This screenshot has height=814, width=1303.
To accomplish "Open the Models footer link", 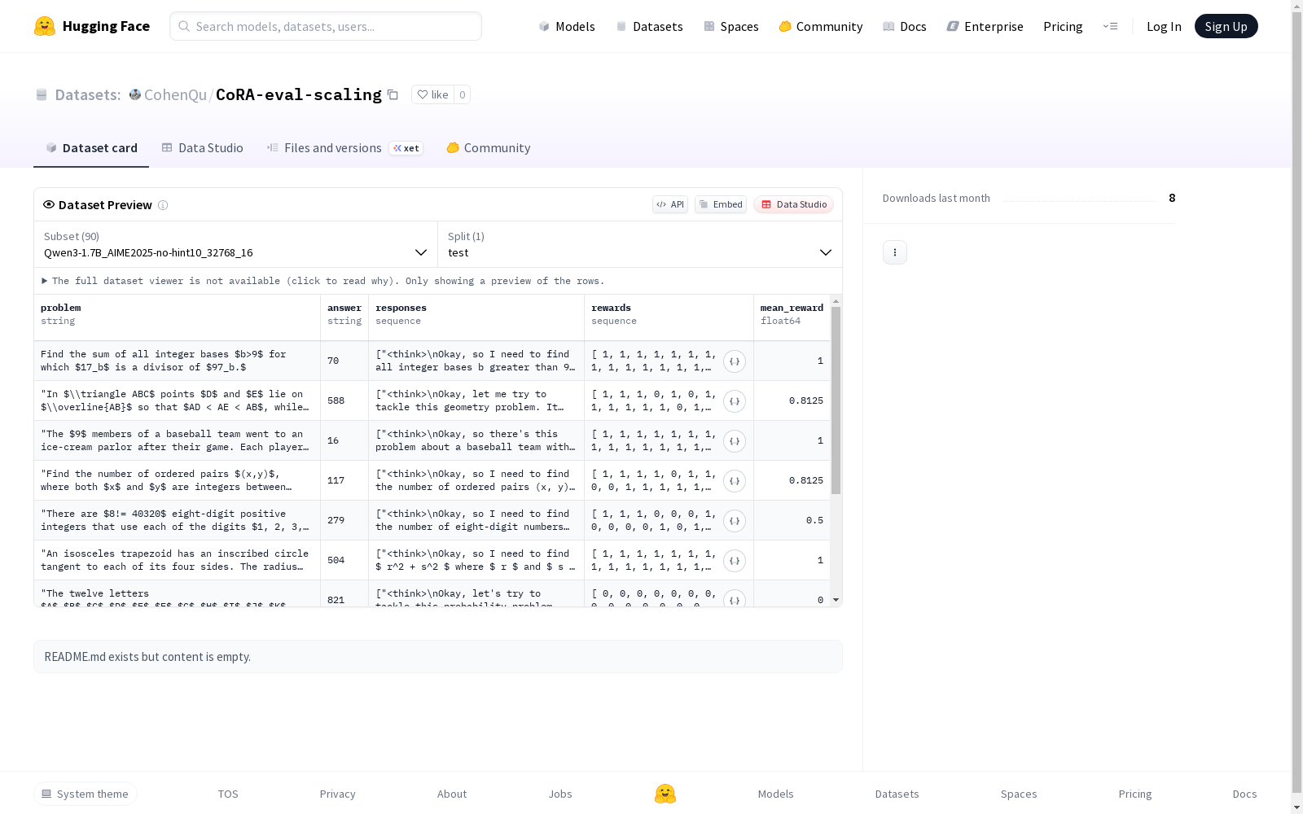I will point(776,794).
